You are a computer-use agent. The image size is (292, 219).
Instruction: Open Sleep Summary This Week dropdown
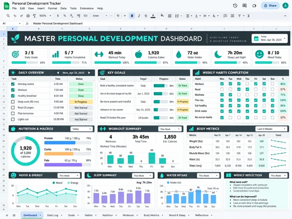pyautogui.click(x=142, y=176)
